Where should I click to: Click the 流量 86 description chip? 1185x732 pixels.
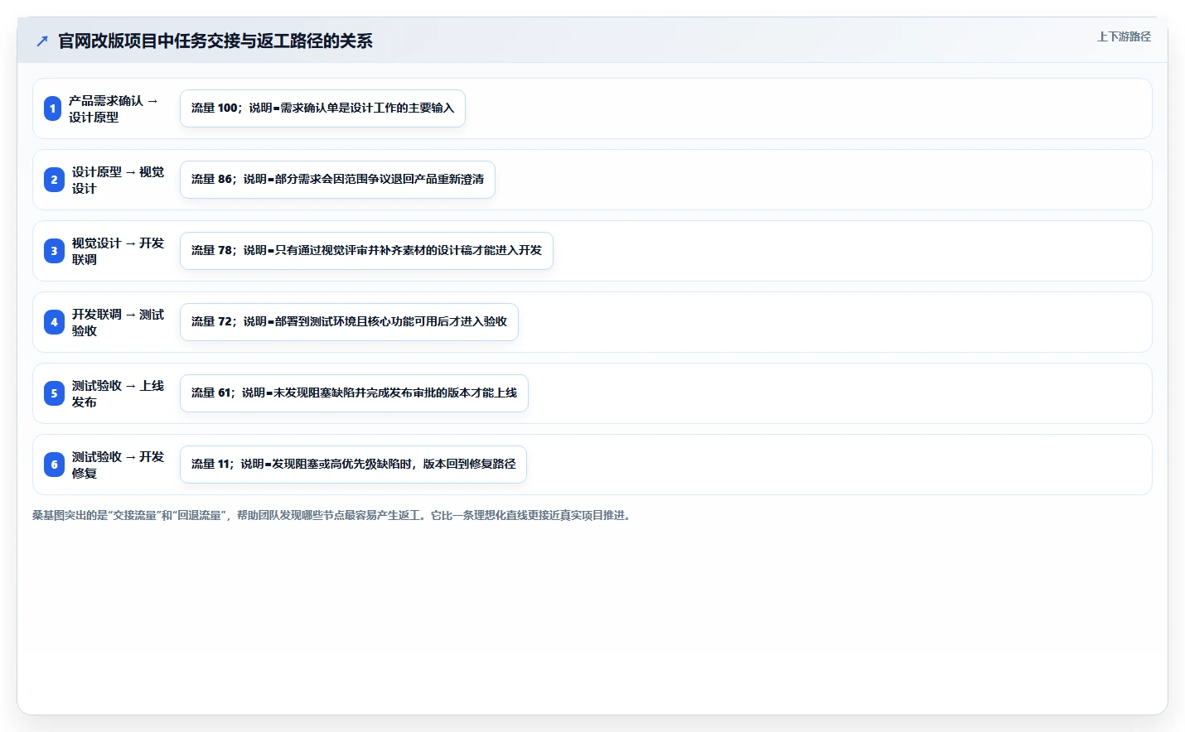pos(337,180)
